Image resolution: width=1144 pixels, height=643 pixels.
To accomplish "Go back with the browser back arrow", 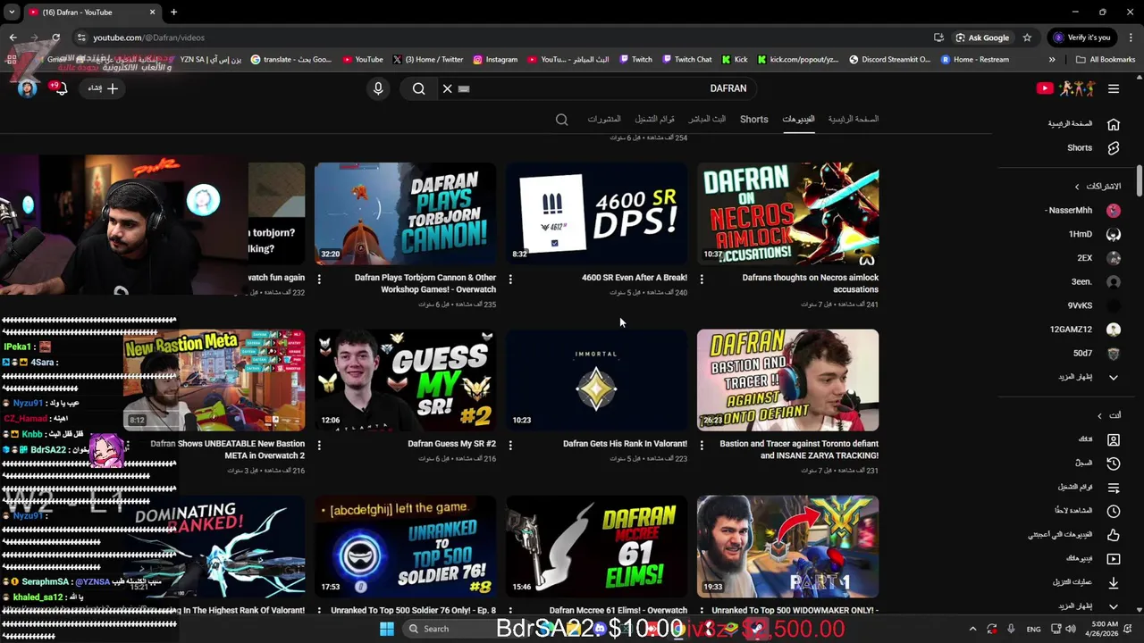I will (x=13, y=38).
